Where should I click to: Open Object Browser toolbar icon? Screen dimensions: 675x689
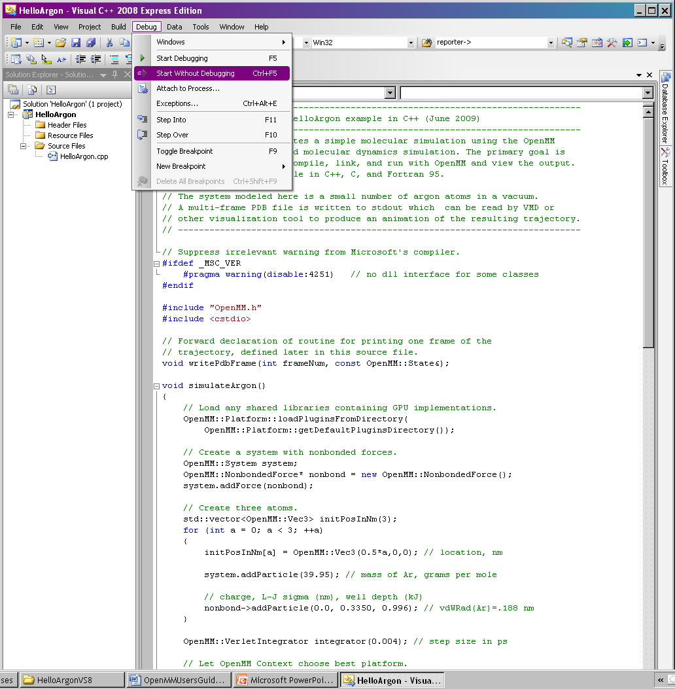(x=597, y=43)
